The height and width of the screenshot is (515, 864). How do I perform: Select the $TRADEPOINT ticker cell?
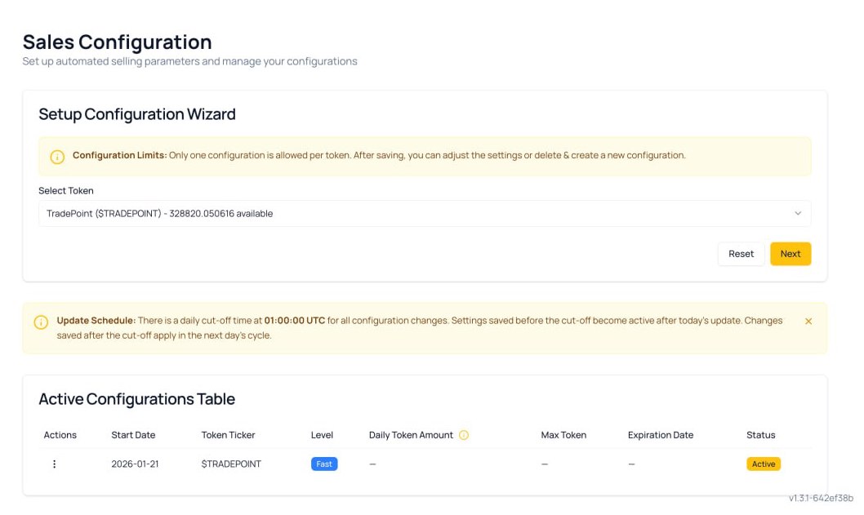231,464
